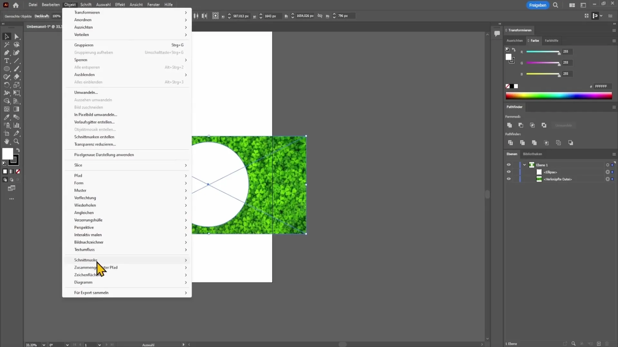Click 'Schnittmarken erstellen' menu command

pos(127,137)
